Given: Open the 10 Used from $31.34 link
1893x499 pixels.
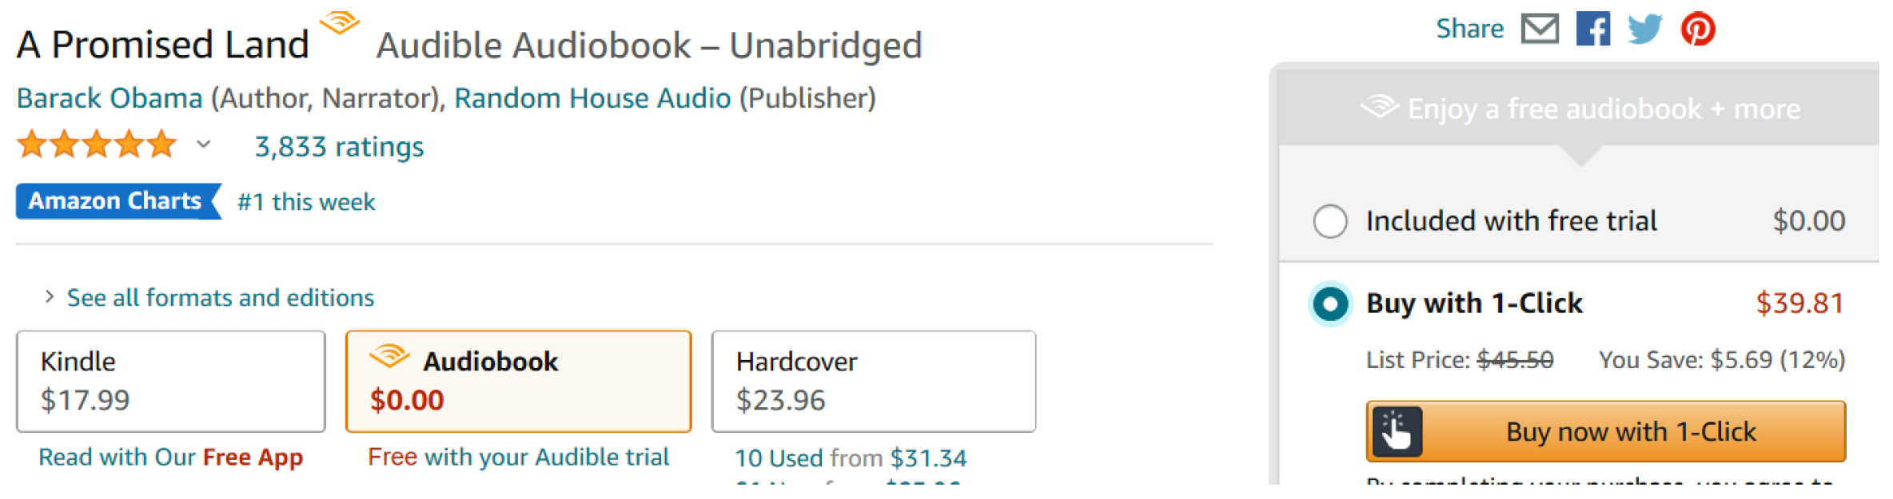Looking at the screenshot, I should 850,458.
